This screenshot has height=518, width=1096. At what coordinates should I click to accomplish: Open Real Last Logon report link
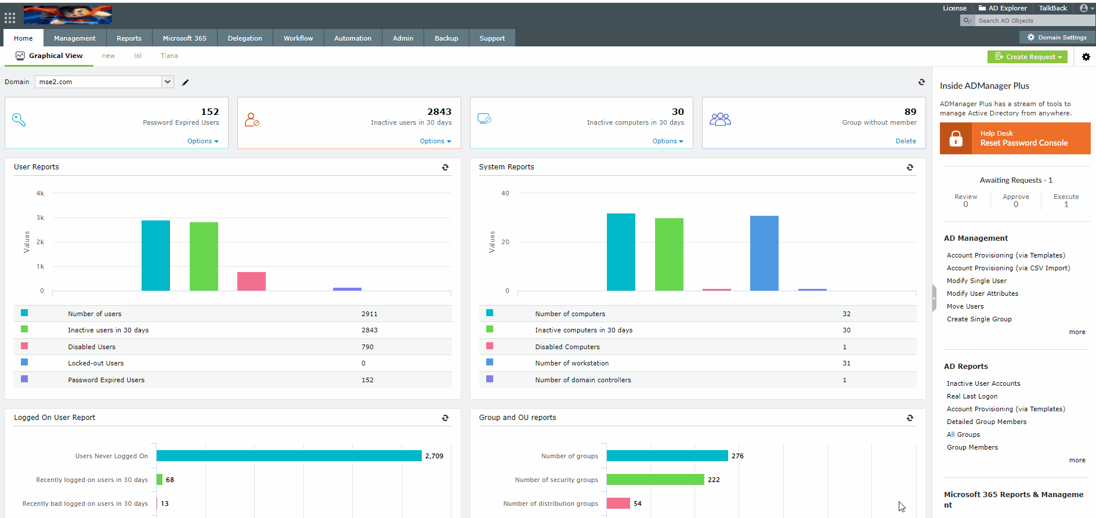tap(972, 396)
